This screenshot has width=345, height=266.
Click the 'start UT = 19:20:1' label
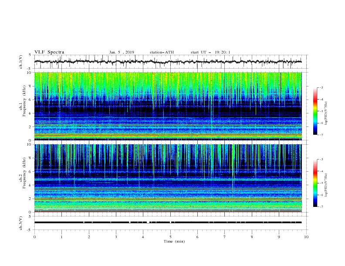[210, 52]
